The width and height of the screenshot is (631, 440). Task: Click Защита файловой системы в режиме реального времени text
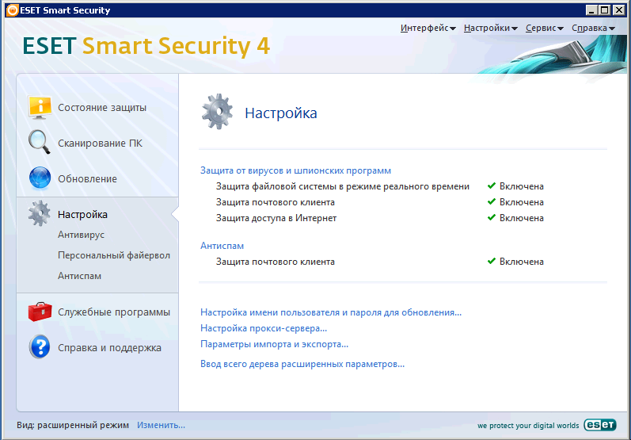[343, 186]
